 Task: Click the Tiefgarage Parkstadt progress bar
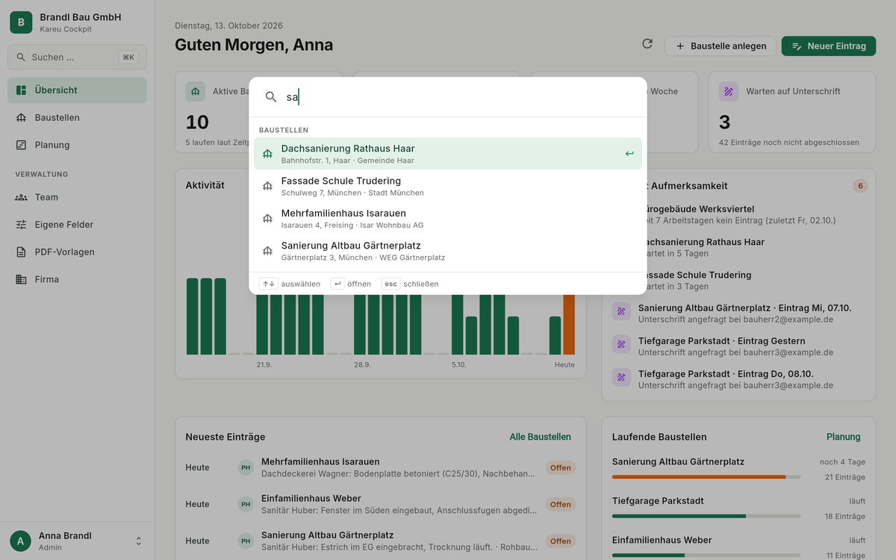coord(706,516)
